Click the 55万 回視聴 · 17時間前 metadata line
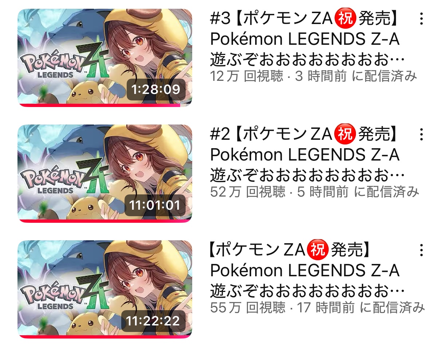 (x=317, y=308)
